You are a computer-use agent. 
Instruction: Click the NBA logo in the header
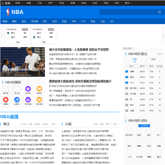click(x=15, y=12)
